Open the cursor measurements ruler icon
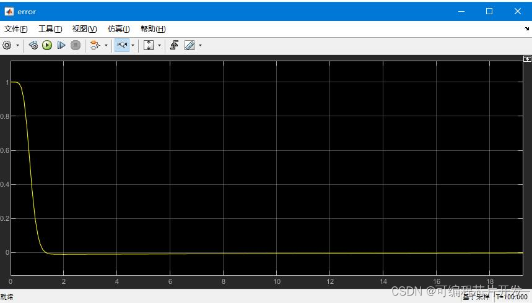The image size is (532, 303). [190, 45]
